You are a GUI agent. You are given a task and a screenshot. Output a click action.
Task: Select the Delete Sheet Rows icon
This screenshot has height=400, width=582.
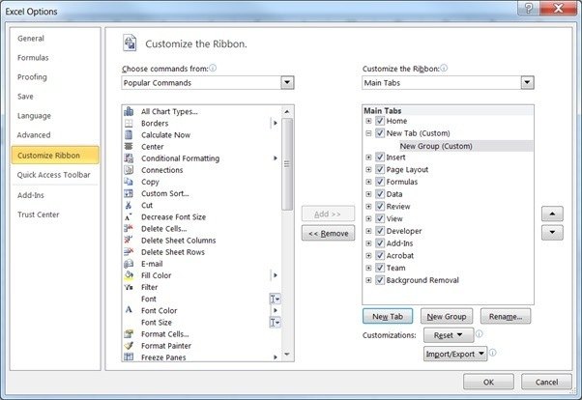pos(129,252)
